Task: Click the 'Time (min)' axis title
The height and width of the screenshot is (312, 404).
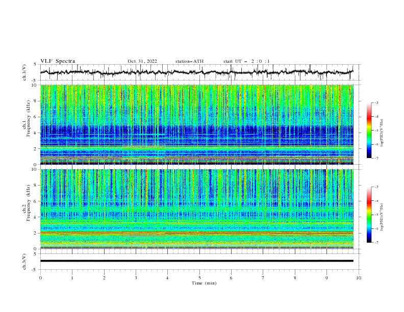Action: coord(204,283)
